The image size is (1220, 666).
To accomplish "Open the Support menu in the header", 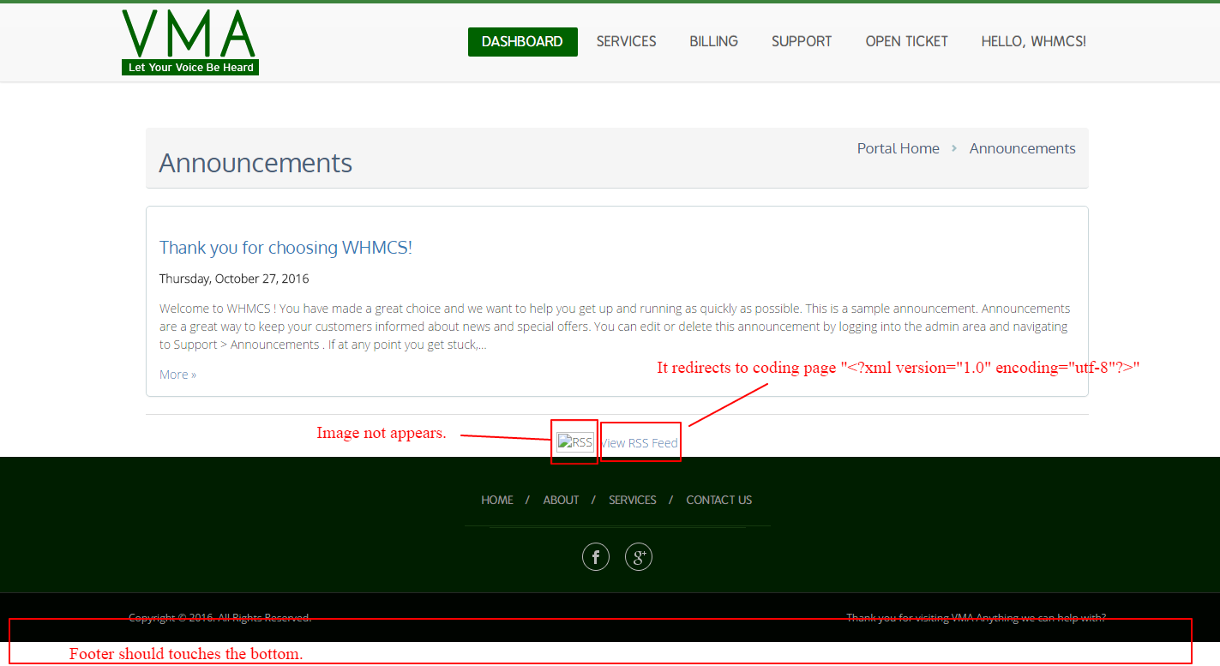I will click(802, 41).
